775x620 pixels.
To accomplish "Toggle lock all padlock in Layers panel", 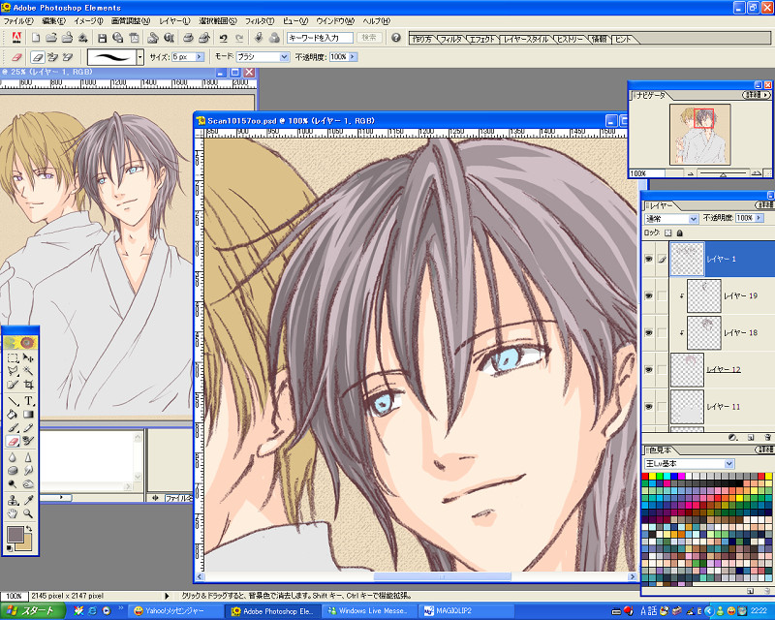I will tap(680, 232).
